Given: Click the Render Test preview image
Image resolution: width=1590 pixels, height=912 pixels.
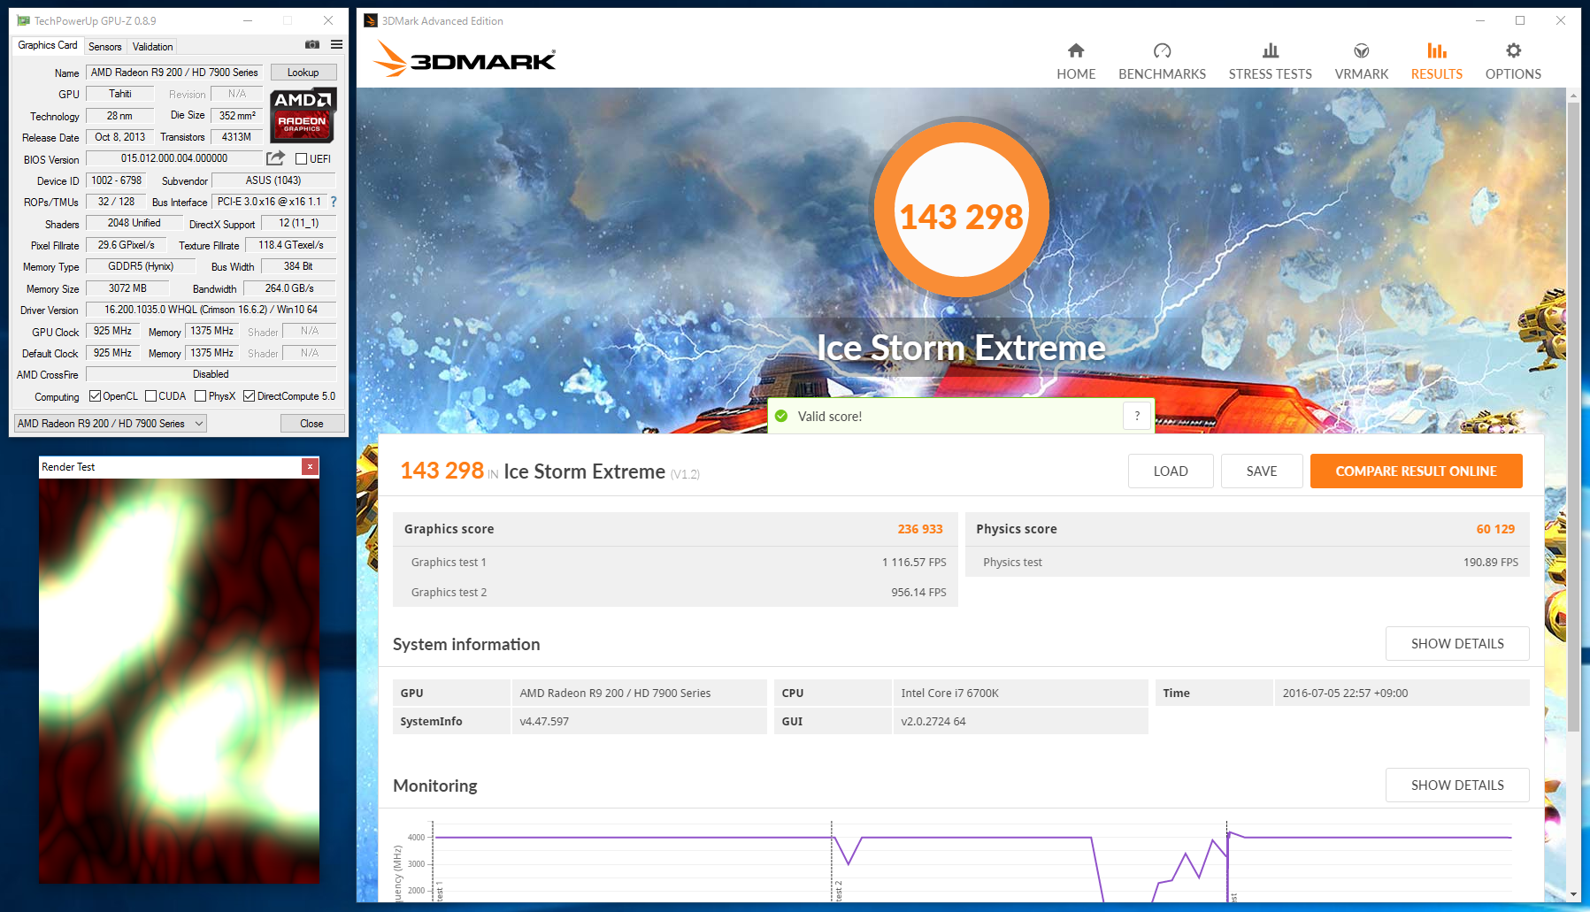Looking at the screenshot, I should pos(179,681).
